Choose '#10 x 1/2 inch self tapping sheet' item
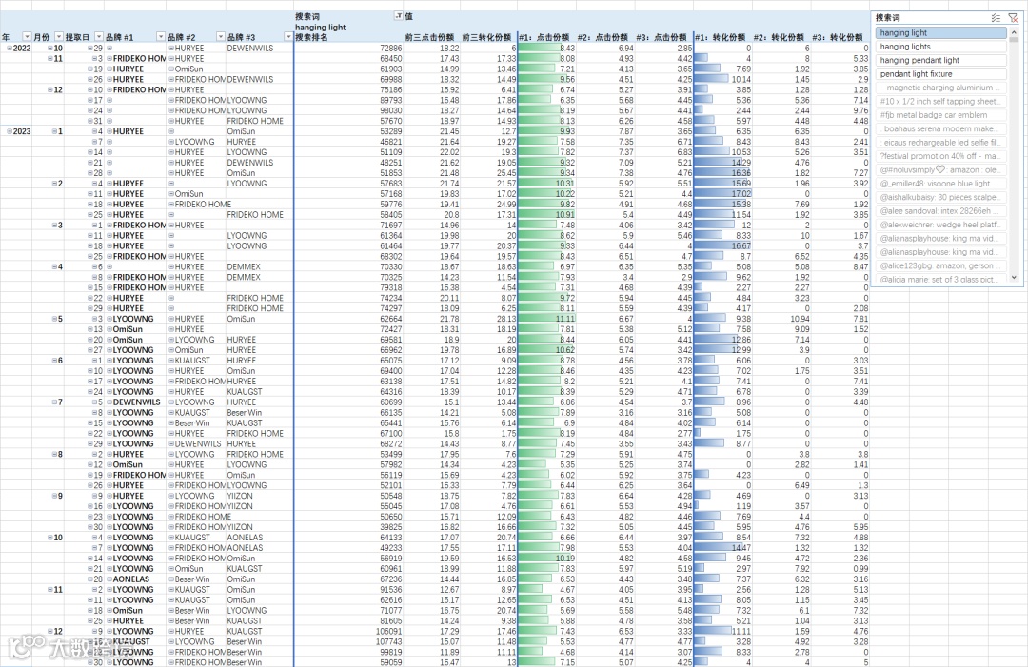 click(940, 101)
